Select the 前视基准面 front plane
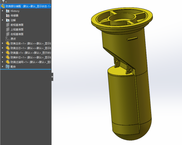182x145 pixels. pos(17,25)
